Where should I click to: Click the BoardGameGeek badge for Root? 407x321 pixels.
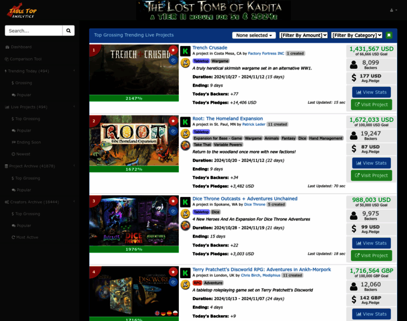[x=185, y=146]
